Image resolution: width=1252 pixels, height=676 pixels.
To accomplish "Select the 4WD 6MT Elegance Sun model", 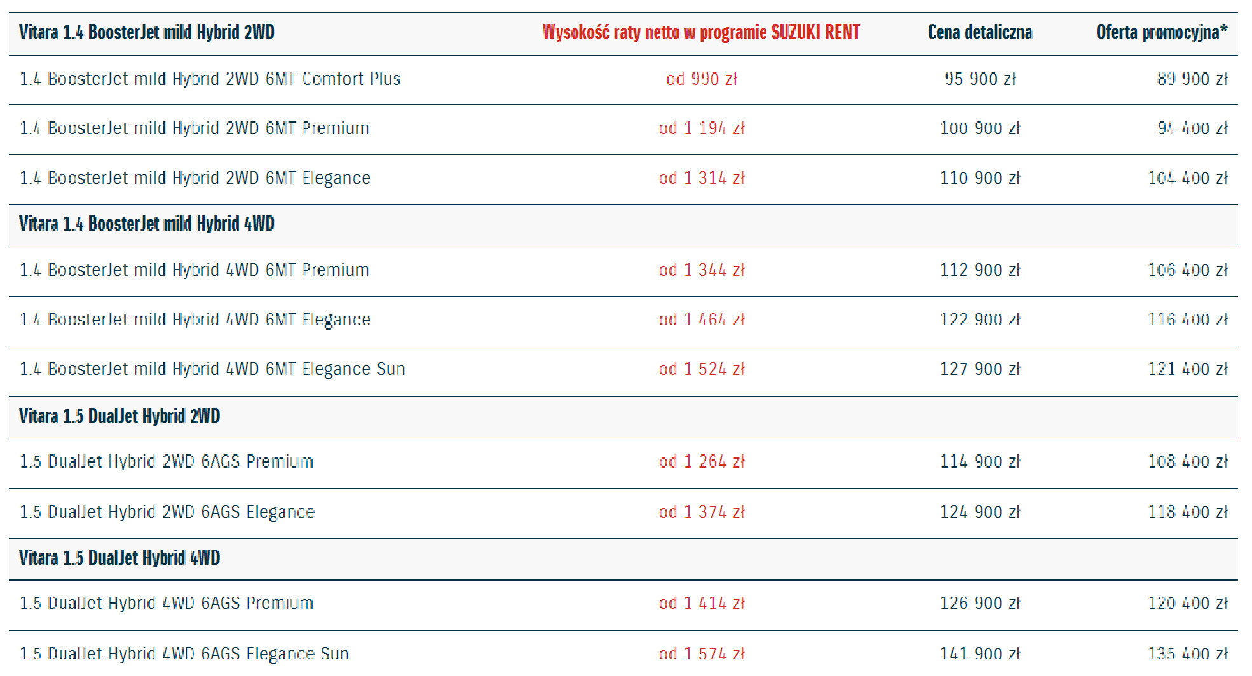I will point(212,369).
